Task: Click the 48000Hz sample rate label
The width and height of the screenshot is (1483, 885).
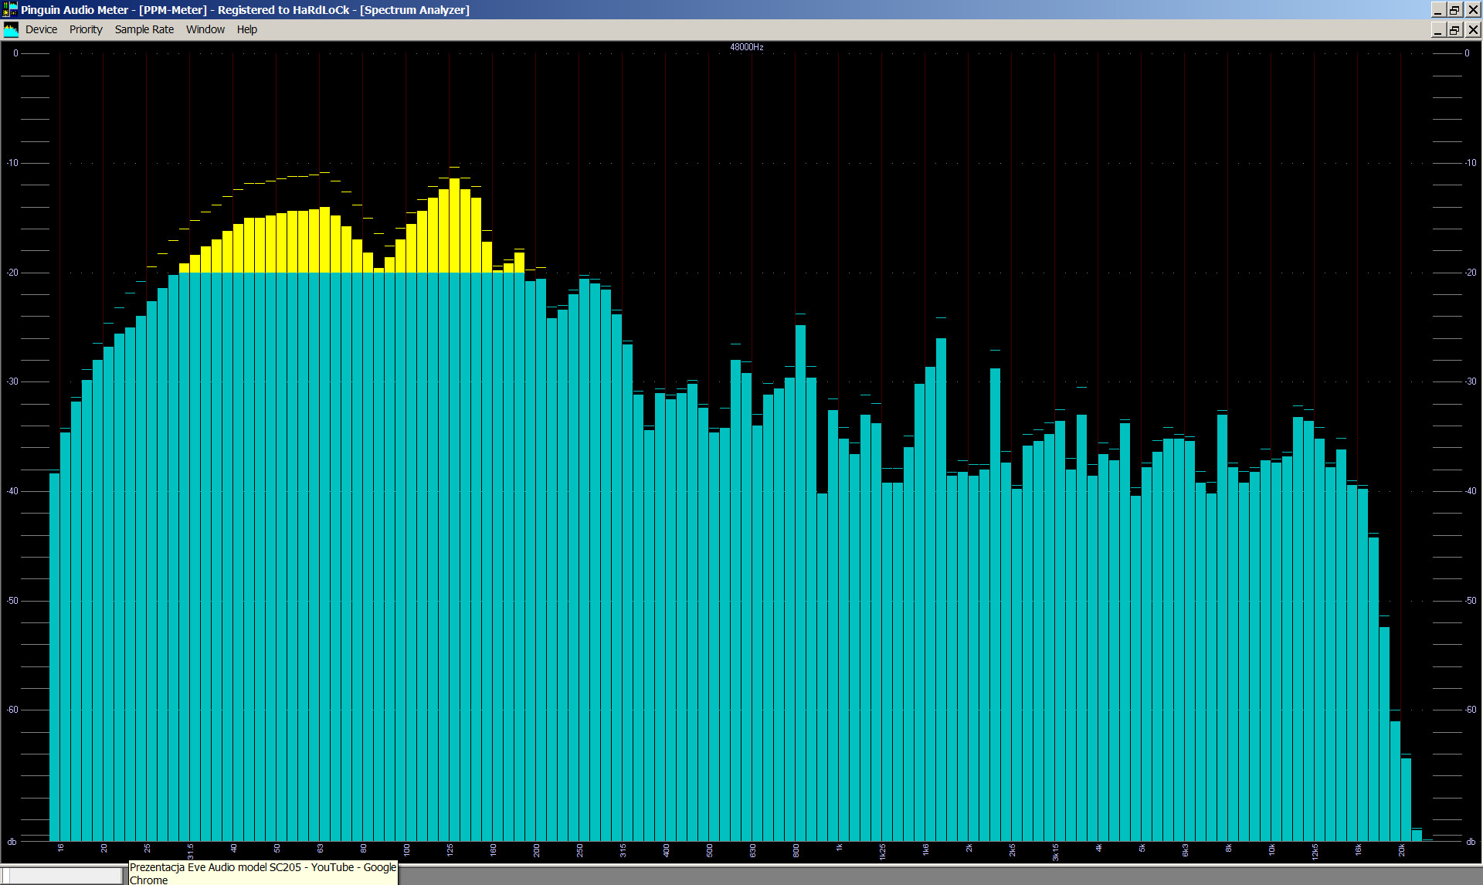Action: [x=746, y=47]
